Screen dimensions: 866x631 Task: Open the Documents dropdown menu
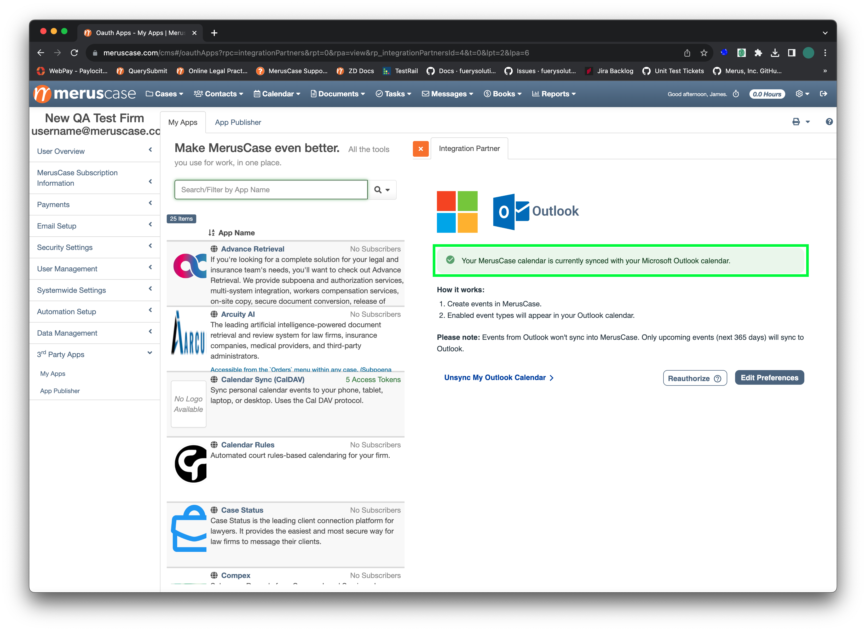click(x=338, y=94)
